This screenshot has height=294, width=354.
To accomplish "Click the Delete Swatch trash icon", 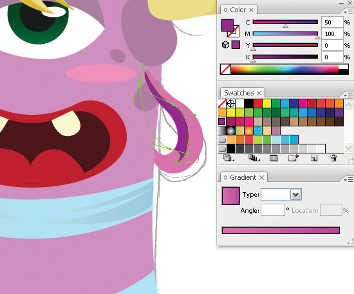I will (x=333, y=157).
